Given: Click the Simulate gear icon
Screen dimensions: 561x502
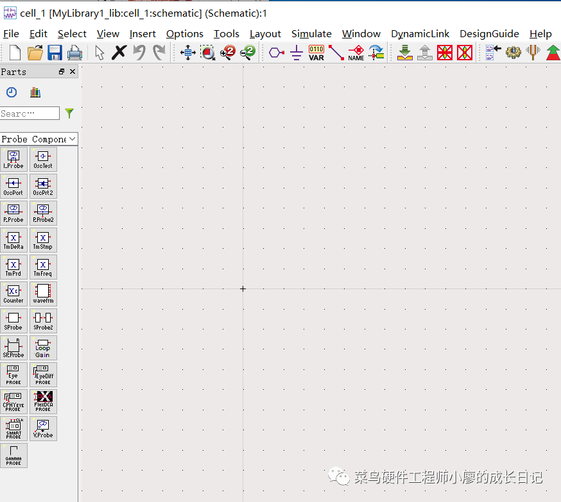Looking at the screenshot, I should [x=514, y=53].
